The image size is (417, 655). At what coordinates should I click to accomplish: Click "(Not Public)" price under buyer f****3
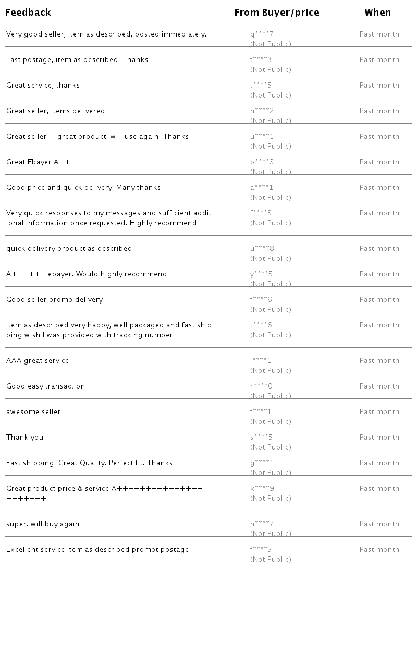click(271, 223)
